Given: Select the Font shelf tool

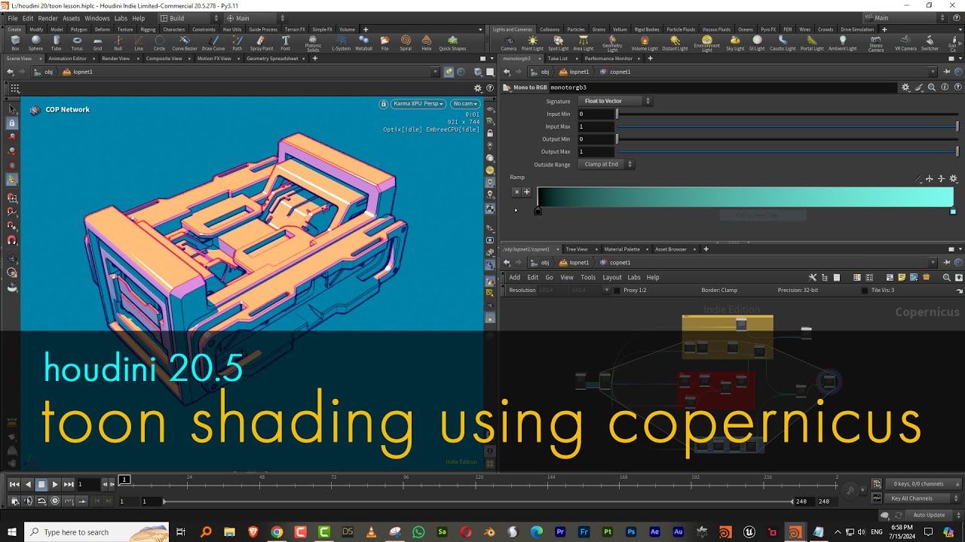Looking at the screenshot, I should point(285,43).
